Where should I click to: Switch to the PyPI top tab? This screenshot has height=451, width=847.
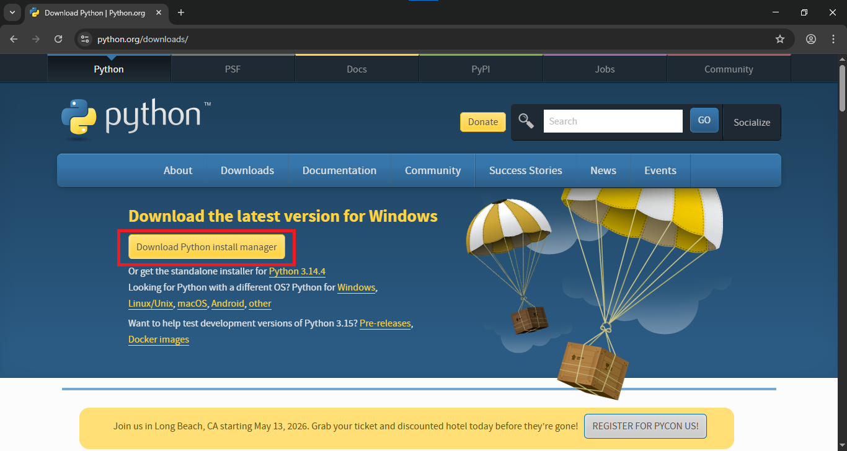coord(481,69)
